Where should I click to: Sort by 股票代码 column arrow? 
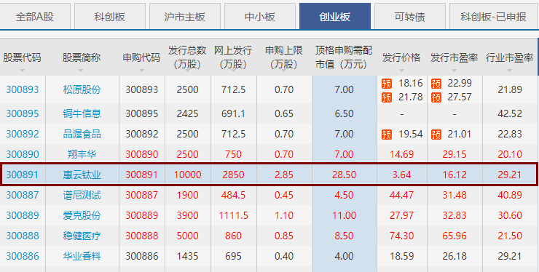tap(23, 71)
